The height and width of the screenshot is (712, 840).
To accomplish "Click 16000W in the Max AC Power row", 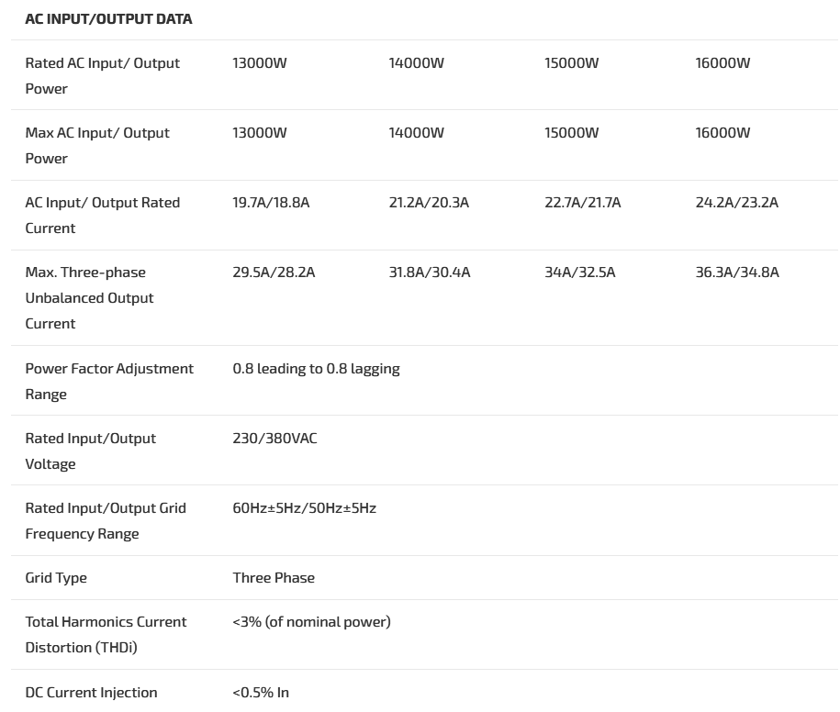I will [722, 133].
